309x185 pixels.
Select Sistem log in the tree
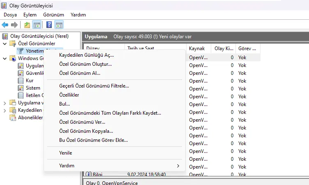coord(33,88)
